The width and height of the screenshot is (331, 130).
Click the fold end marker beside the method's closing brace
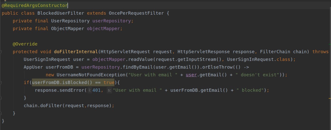1,114
